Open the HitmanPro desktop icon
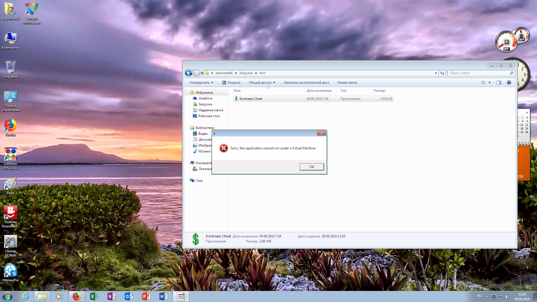 pyautogui.click(x=11, y=273)
